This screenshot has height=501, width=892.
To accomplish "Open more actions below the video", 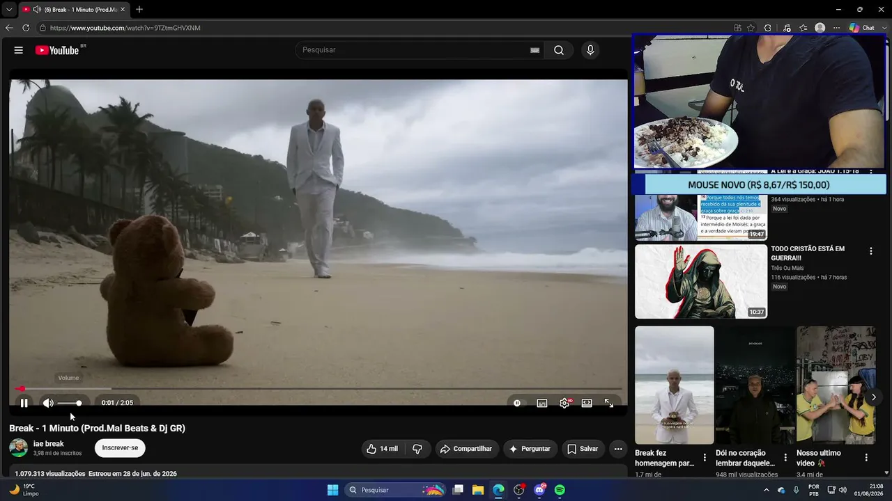I will (x=618, y=449).
